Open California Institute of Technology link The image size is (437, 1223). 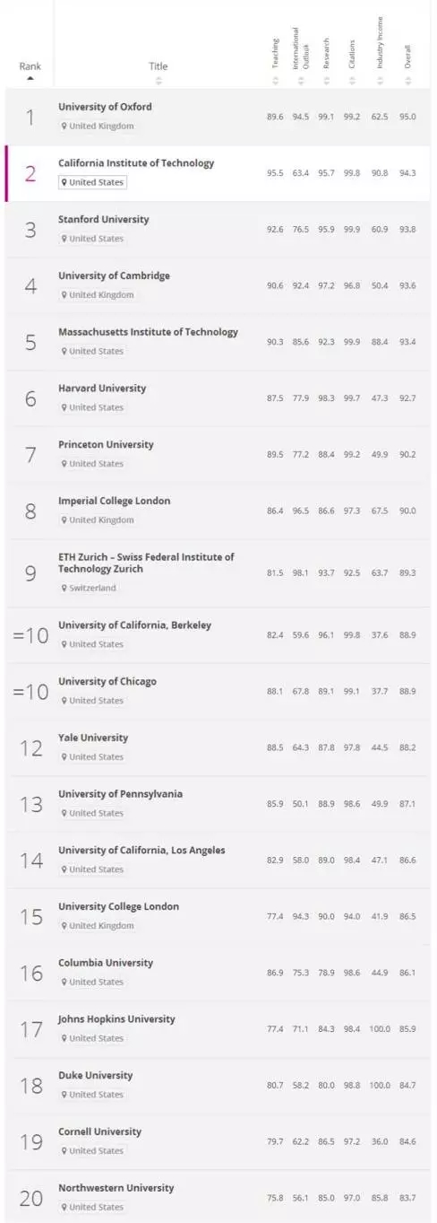click(136, 163)
